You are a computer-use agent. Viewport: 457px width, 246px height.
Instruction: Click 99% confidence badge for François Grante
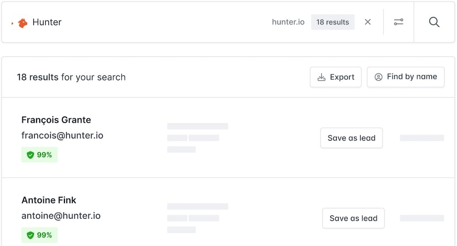[39, 155]
